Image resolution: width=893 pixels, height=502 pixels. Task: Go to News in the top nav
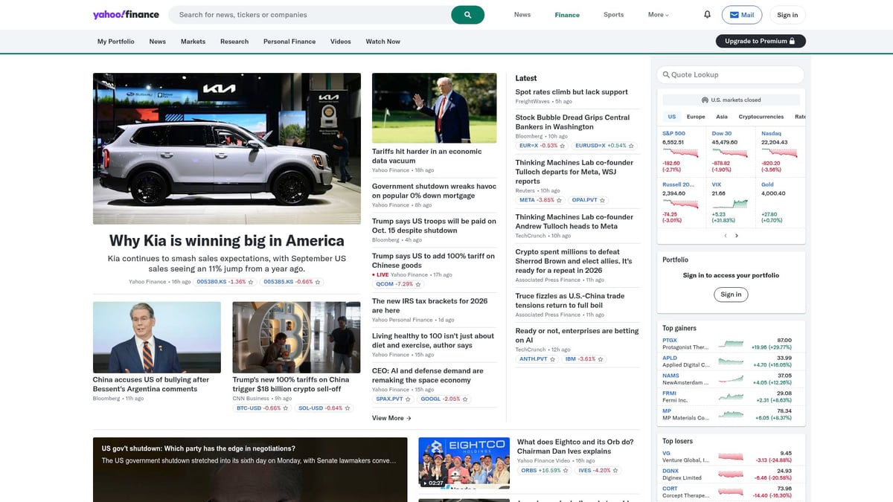[522, 15]
